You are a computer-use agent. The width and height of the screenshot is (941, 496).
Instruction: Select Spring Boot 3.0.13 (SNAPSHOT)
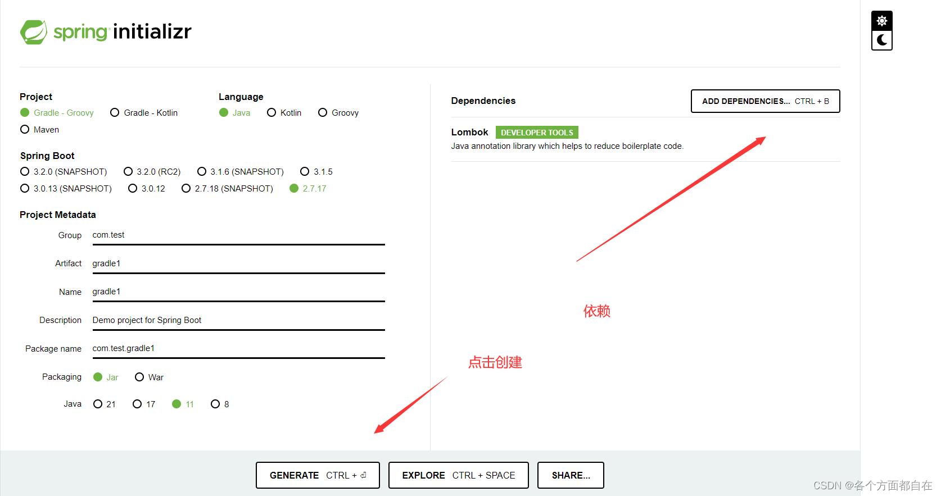(x=66, y=189)
